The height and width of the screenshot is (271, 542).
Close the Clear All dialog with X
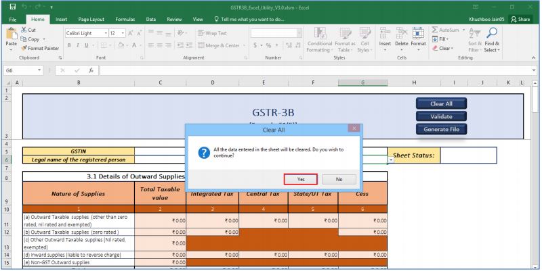(x=354, y=128)
